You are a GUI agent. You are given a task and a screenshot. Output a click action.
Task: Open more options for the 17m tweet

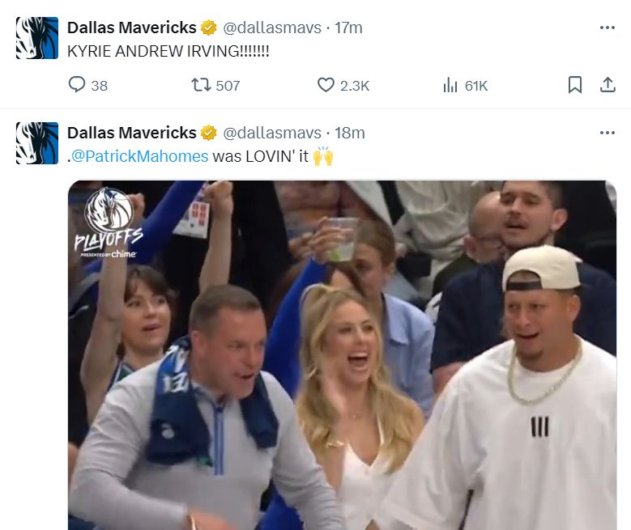[608, 28]
